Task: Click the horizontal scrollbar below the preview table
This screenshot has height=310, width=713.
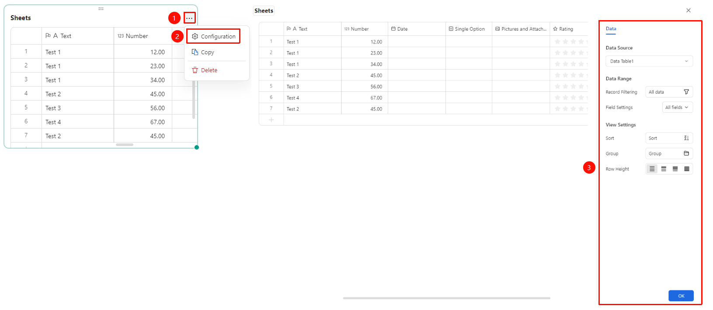Action: (x=446, y=298)
